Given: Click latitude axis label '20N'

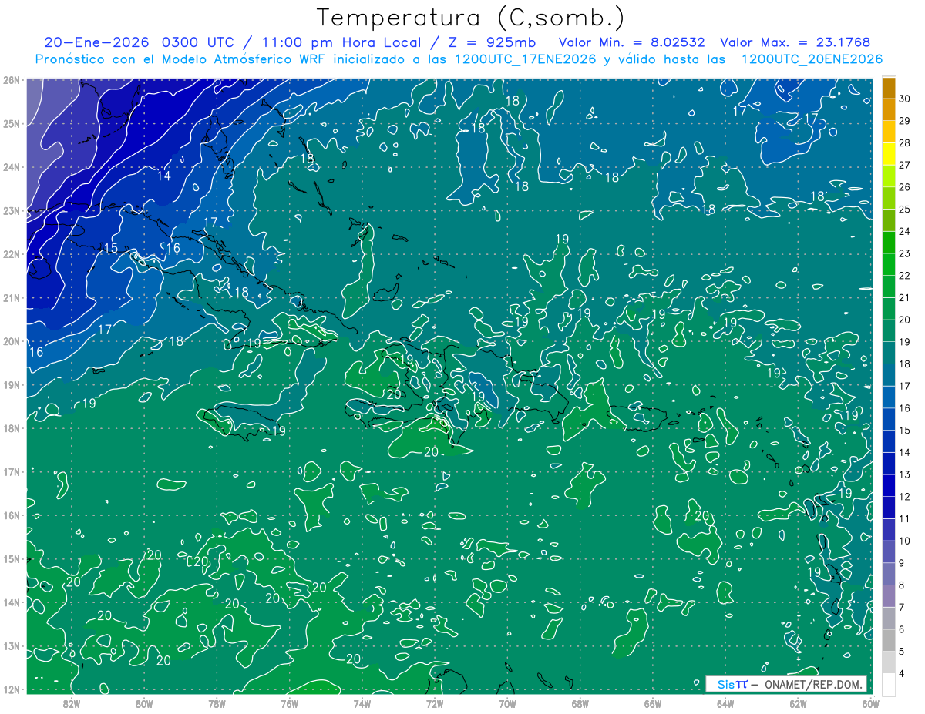Looking at the screenshot, I should pos(11,341).
